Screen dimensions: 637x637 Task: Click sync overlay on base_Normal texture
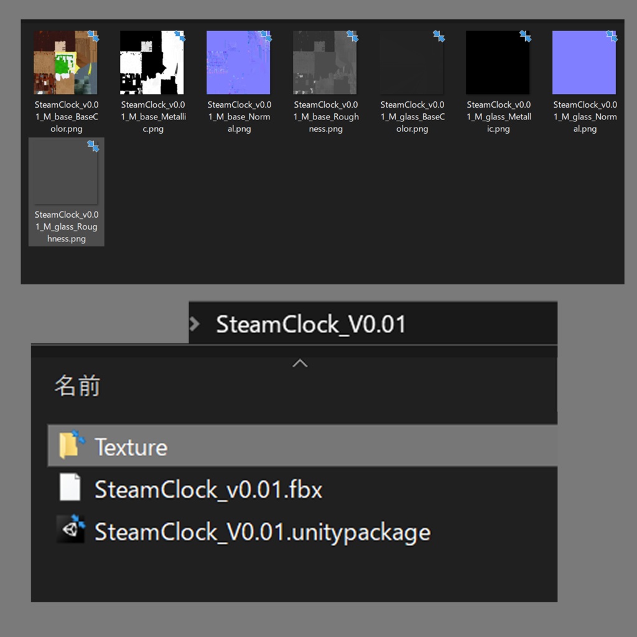point(266,36)
